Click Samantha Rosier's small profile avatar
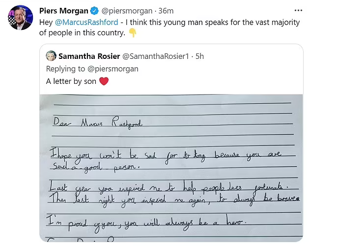 51,56
